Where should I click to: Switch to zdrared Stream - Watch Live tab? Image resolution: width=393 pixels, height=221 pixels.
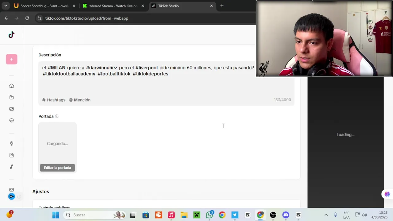[x=113, y=6]
